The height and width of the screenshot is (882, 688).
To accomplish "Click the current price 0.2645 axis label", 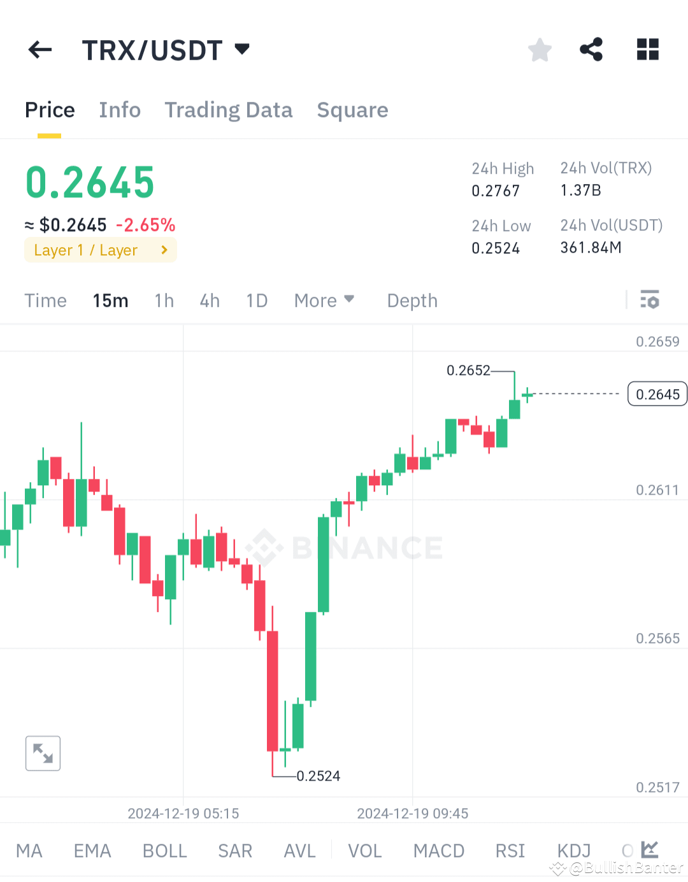I will (x=657, y=394).
